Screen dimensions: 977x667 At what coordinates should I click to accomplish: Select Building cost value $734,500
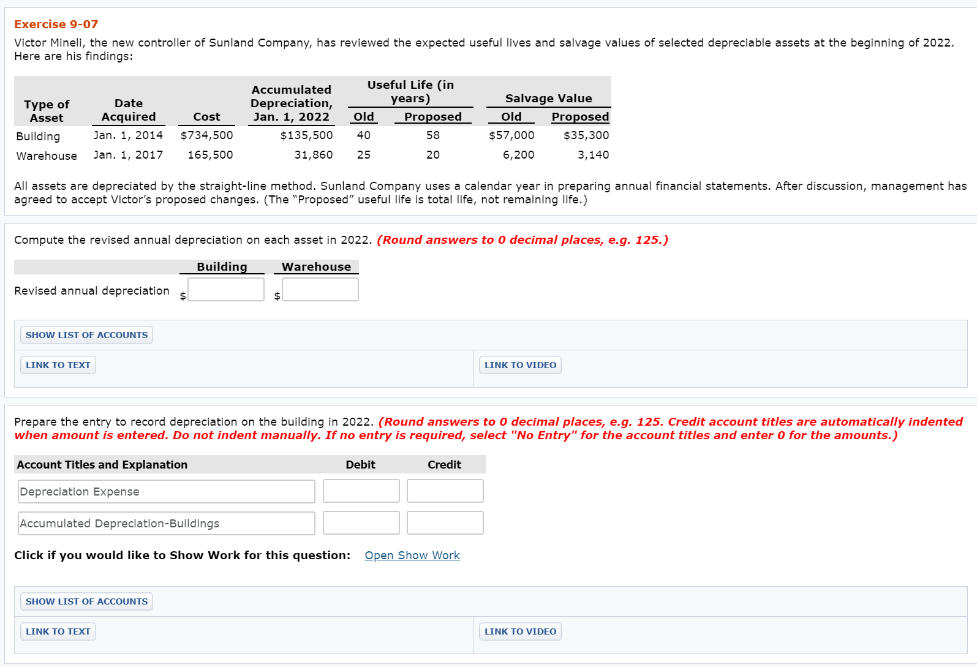click(x=206, y=135)
